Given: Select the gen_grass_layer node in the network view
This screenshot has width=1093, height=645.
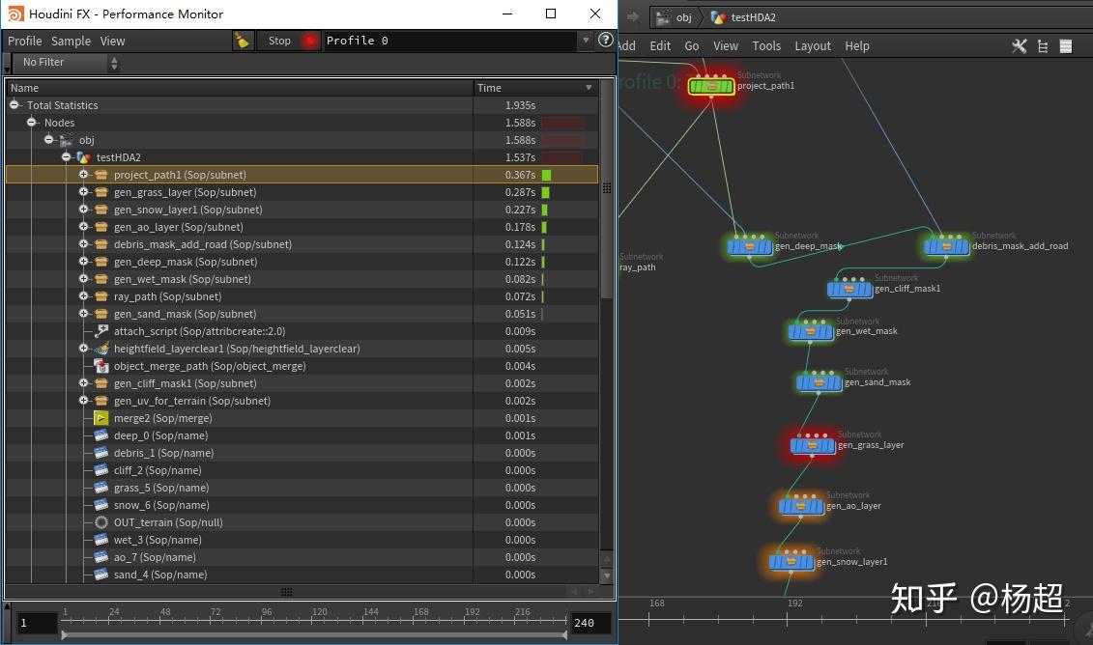Looking at the screenshot, I should tap(812, 444).
